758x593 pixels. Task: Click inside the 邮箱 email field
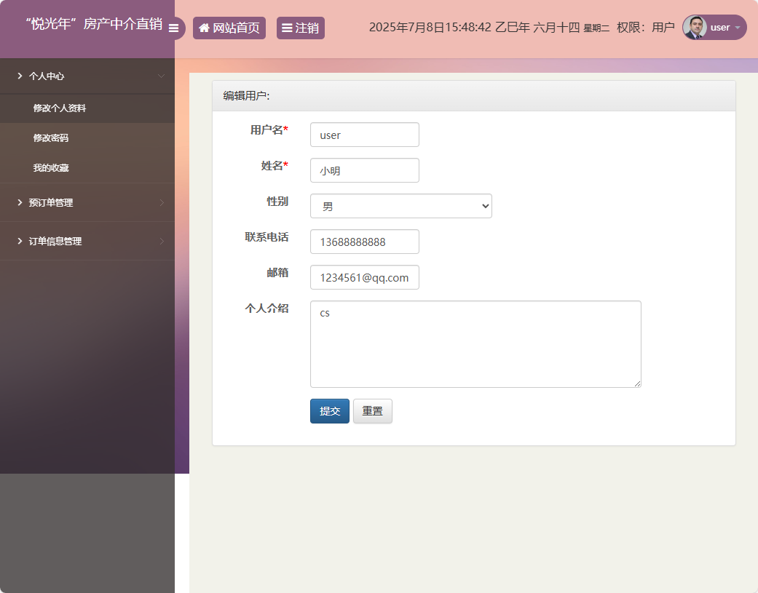coord(364,277)
